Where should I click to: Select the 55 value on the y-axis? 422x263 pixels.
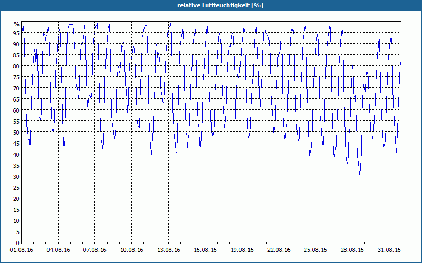pyautogui.click(x=17, y=122)
